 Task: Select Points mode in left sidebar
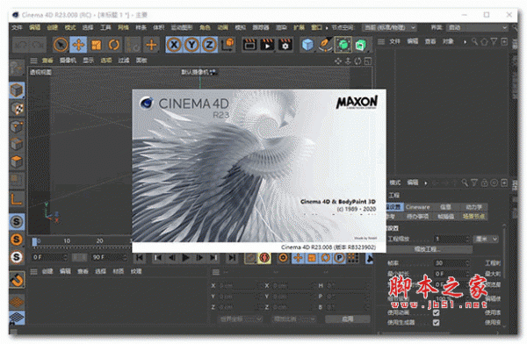point(17,127)
